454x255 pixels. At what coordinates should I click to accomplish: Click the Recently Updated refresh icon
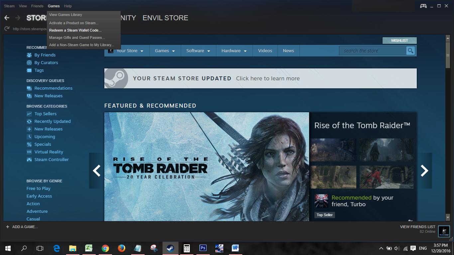29,122
